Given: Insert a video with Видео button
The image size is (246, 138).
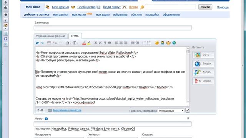Looking at the screenshot, I should (x=203, y=64).
